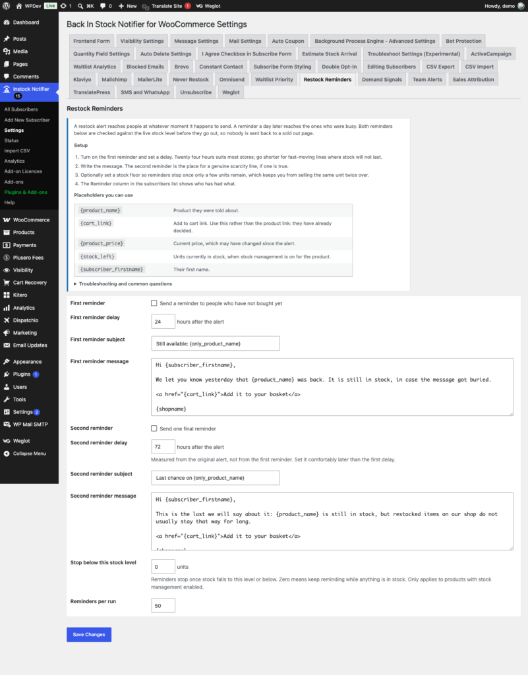Open Plusero Fees menu
528x675 pixels.
coord(29,258)
